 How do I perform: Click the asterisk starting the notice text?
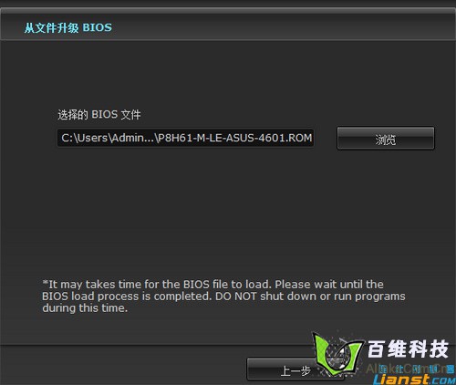click(x=46, y=283)
